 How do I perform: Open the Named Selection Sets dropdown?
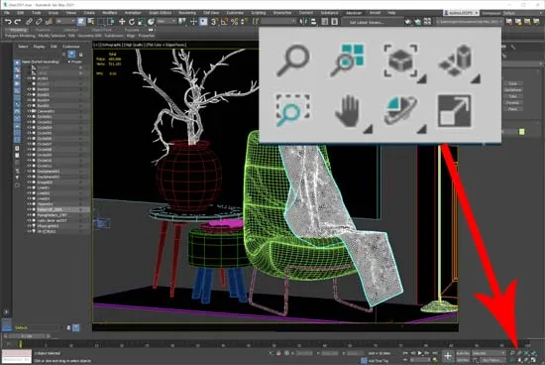pos(278,22)
